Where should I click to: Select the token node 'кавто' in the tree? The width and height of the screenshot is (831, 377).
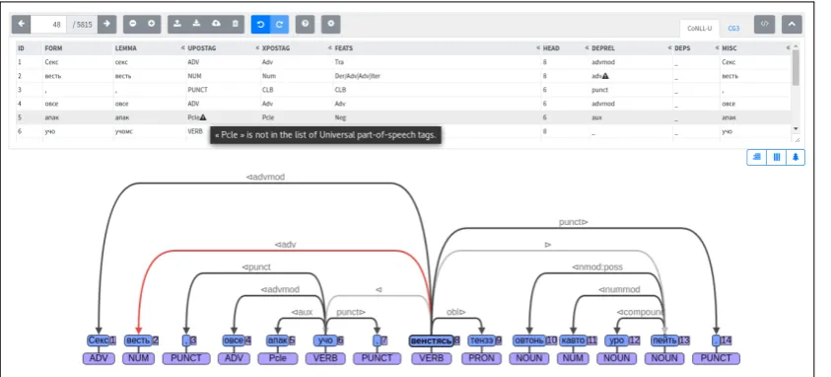(573, 340)
